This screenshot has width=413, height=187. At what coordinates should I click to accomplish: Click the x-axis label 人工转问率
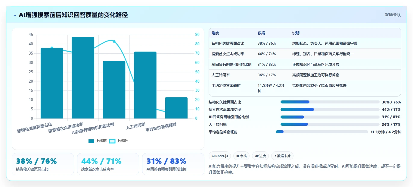pyautogui.click(x=136, y=126)
